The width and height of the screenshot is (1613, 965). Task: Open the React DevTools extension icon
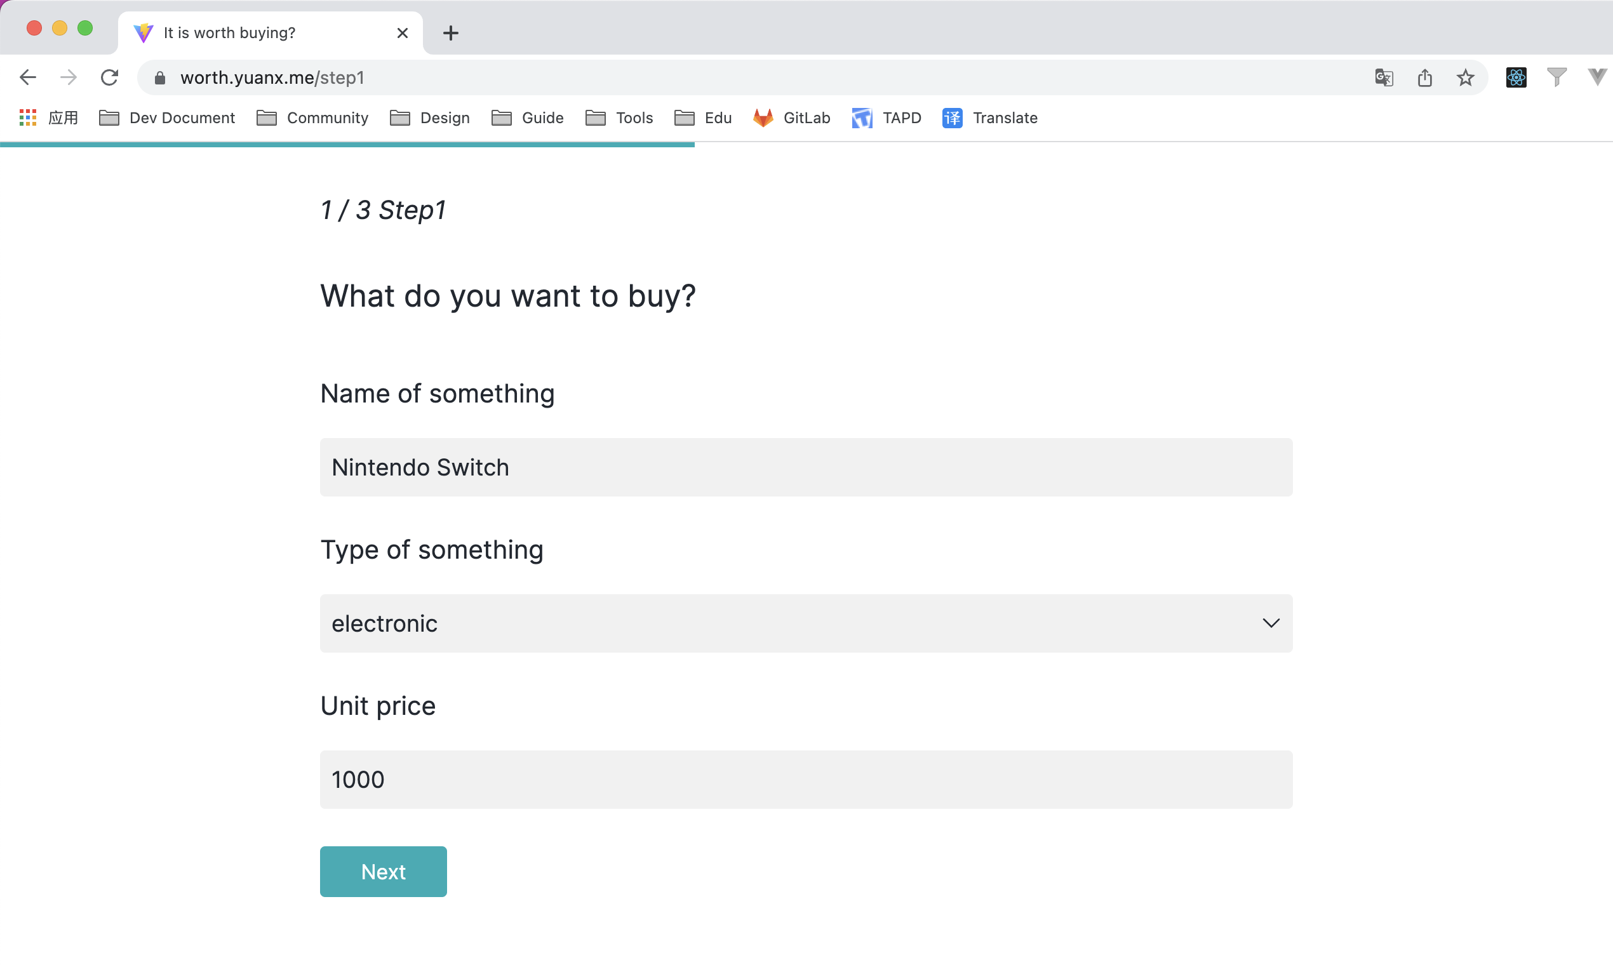pos(1516,78)
